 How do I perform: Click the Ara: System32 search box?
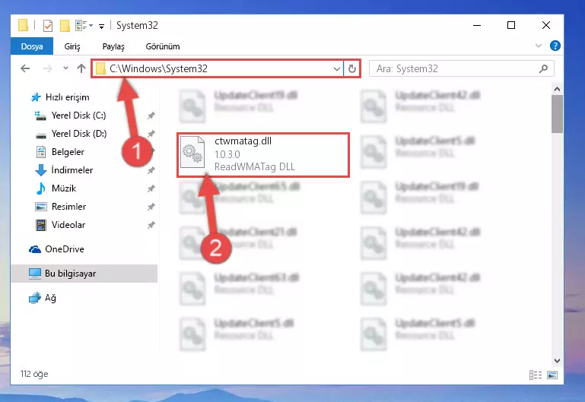tap(462, 68)
